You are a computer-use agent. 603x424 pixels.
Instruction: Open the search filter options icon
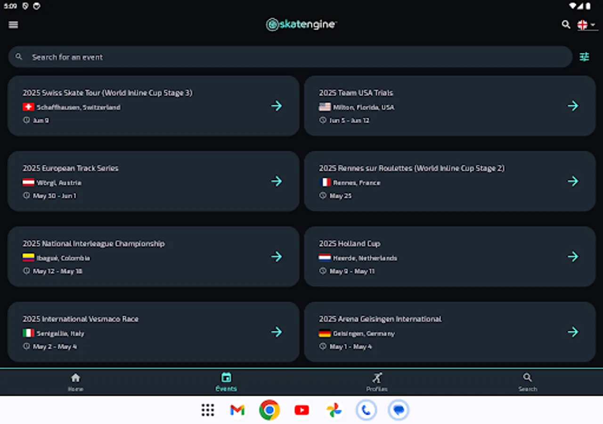(x=584, y=57)
